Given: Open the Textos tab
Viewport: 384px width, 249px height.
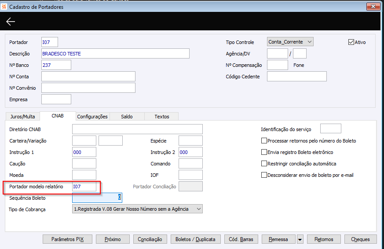Looking at the screenshot, I should [x=161, y=117].
